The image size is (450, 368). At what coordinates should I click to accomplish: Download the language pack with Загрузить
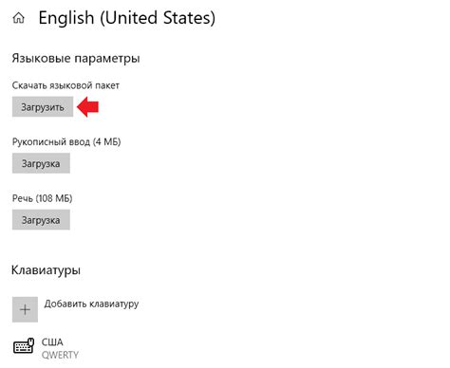pyautogui.click(x=43, y=107)
